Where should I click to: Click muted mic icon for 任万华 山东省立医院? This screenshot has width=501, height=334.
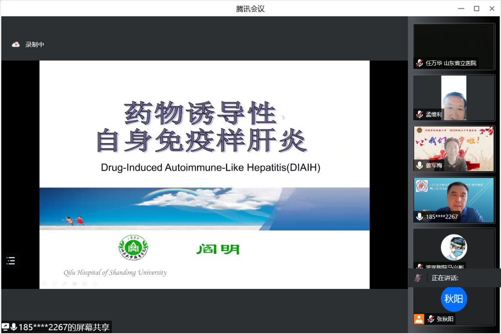click(420, 63)
